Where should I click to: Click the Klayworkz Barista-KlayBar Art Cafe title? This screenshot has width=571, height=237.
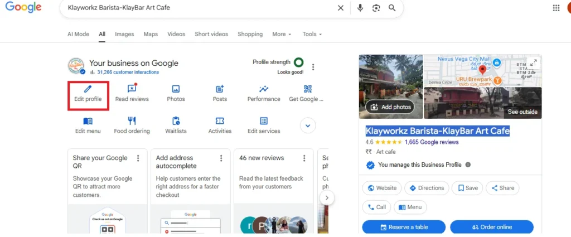point(437,130)
